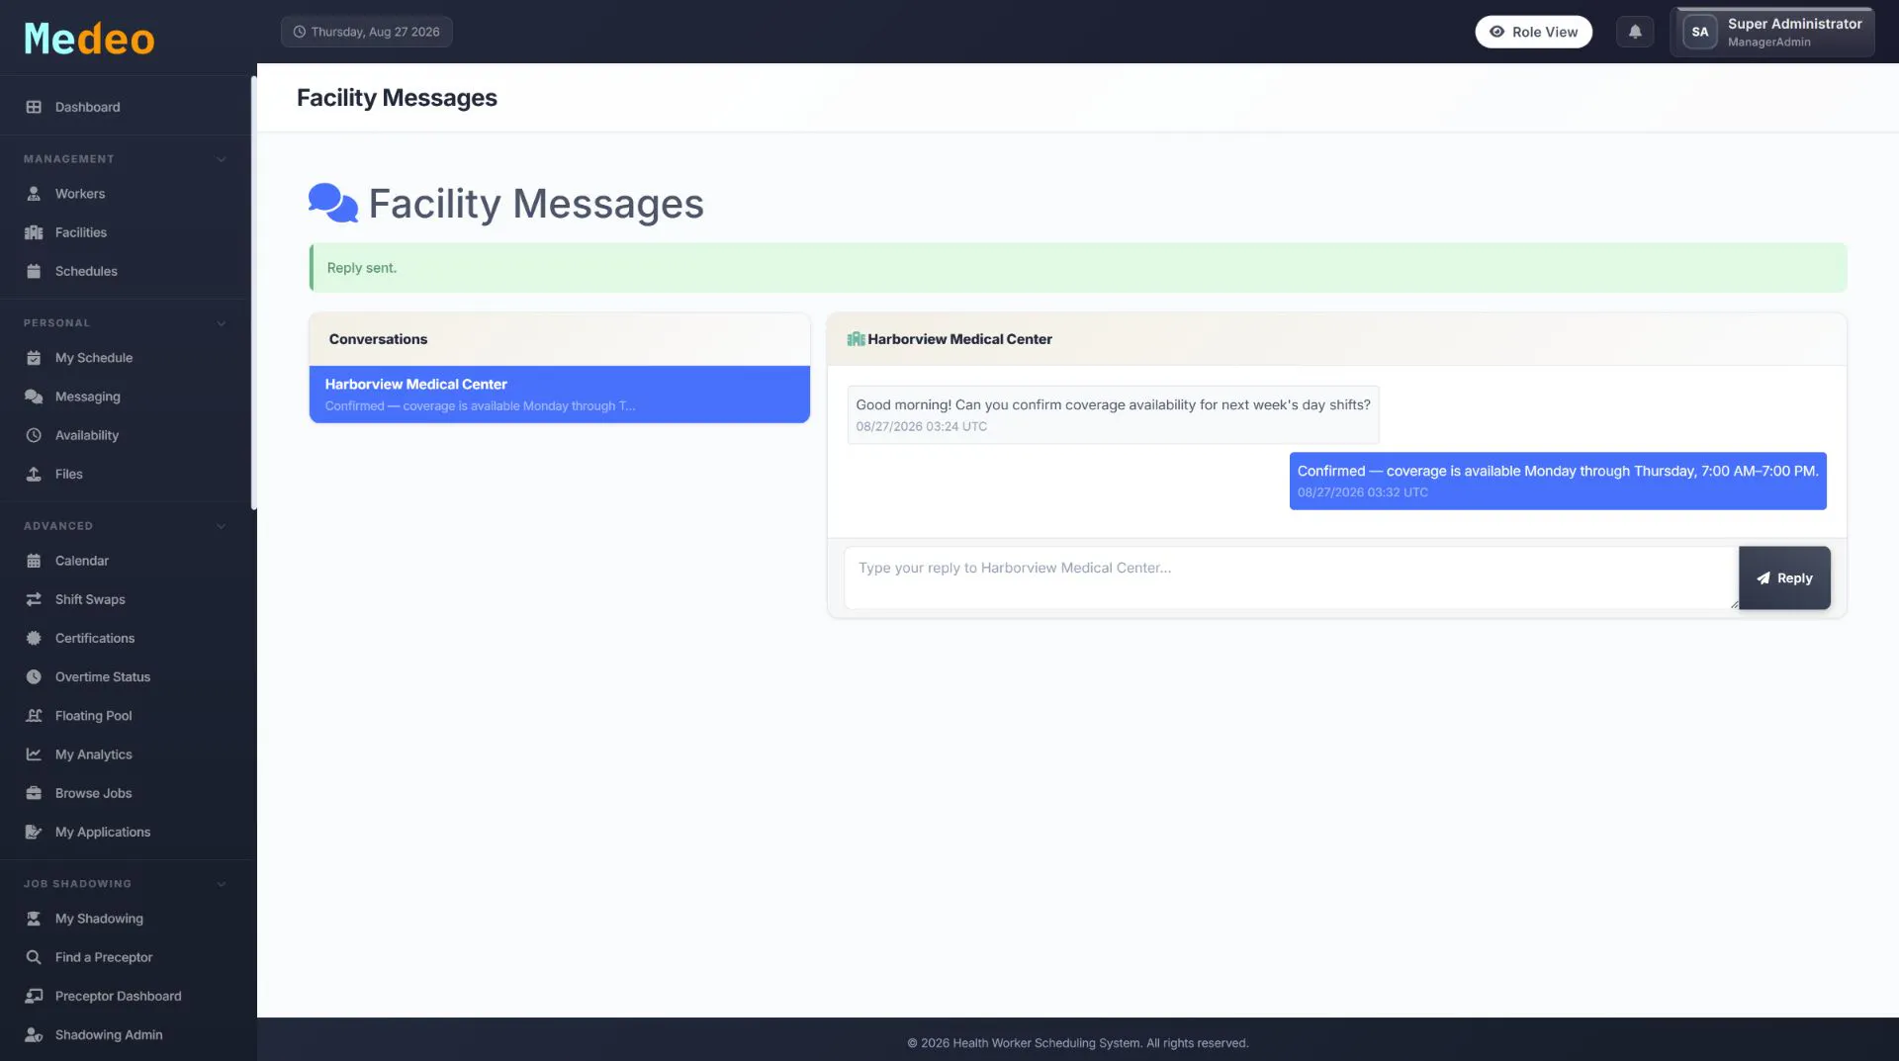
Task: Click the Dashboard grid icon
Action: [x=34, y=107]
